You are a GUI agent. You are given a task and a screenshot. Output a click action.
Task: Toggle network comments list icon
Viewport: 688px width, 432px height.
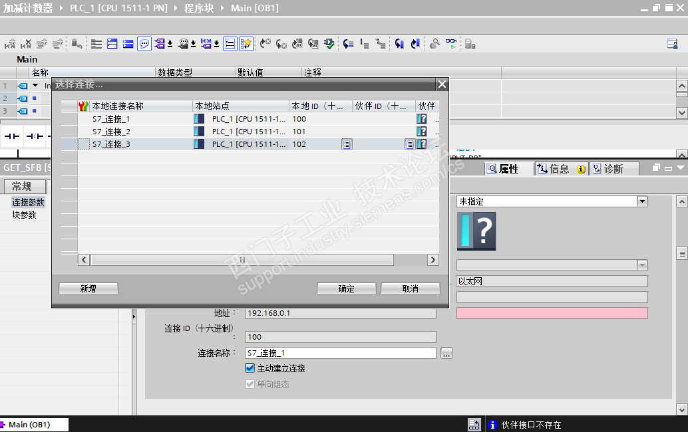[x=230, y=44]
